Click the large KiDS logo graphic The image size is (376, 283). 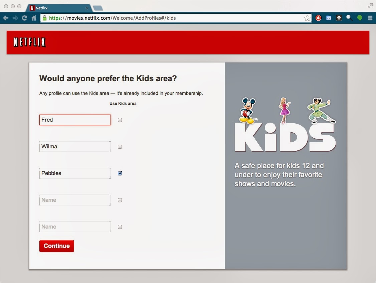coord(286,137)
